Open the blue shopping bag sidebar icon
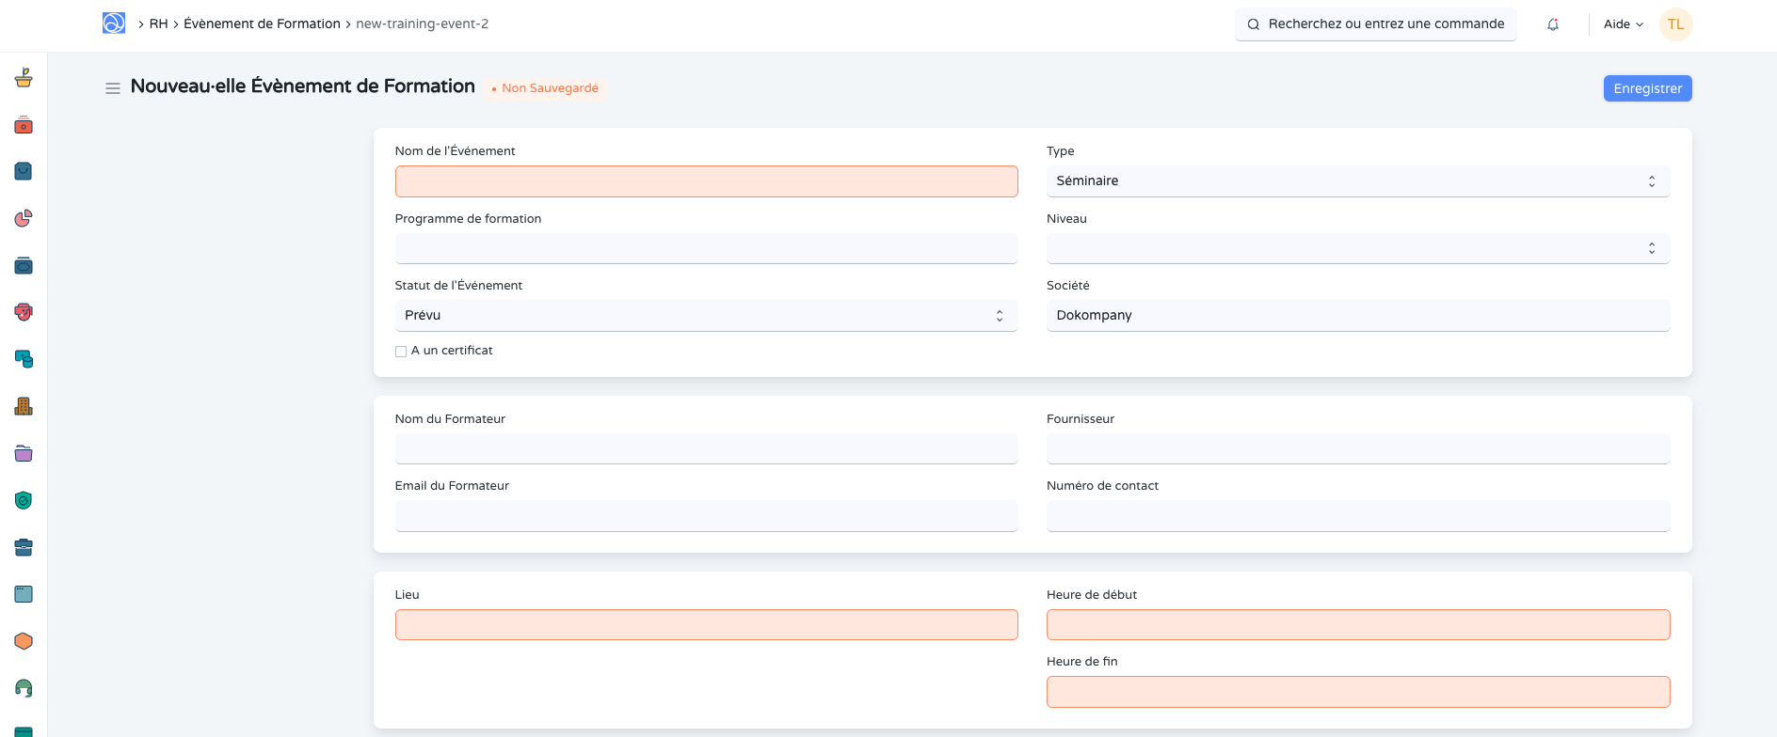 click(x=24, y=171)
